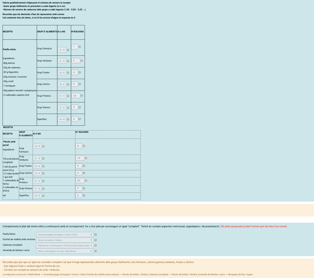
Task: Click the 'Pèsols amb pernil' recipe title
Action: click(x=9, y=143)
